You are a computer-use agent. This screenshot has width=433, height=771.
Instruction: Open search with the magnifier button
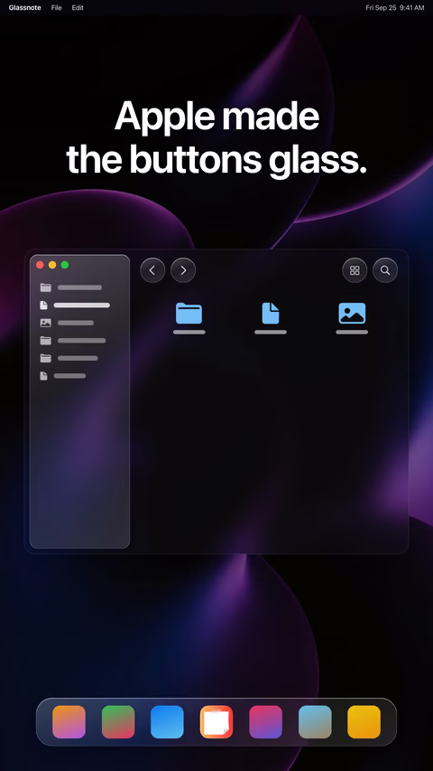coord(385,270)
